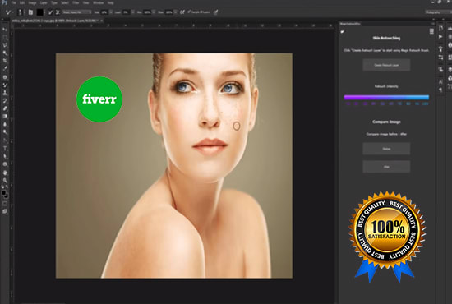
Task: Click the foreground color swatch in toolbox
Action: point(3,192)
